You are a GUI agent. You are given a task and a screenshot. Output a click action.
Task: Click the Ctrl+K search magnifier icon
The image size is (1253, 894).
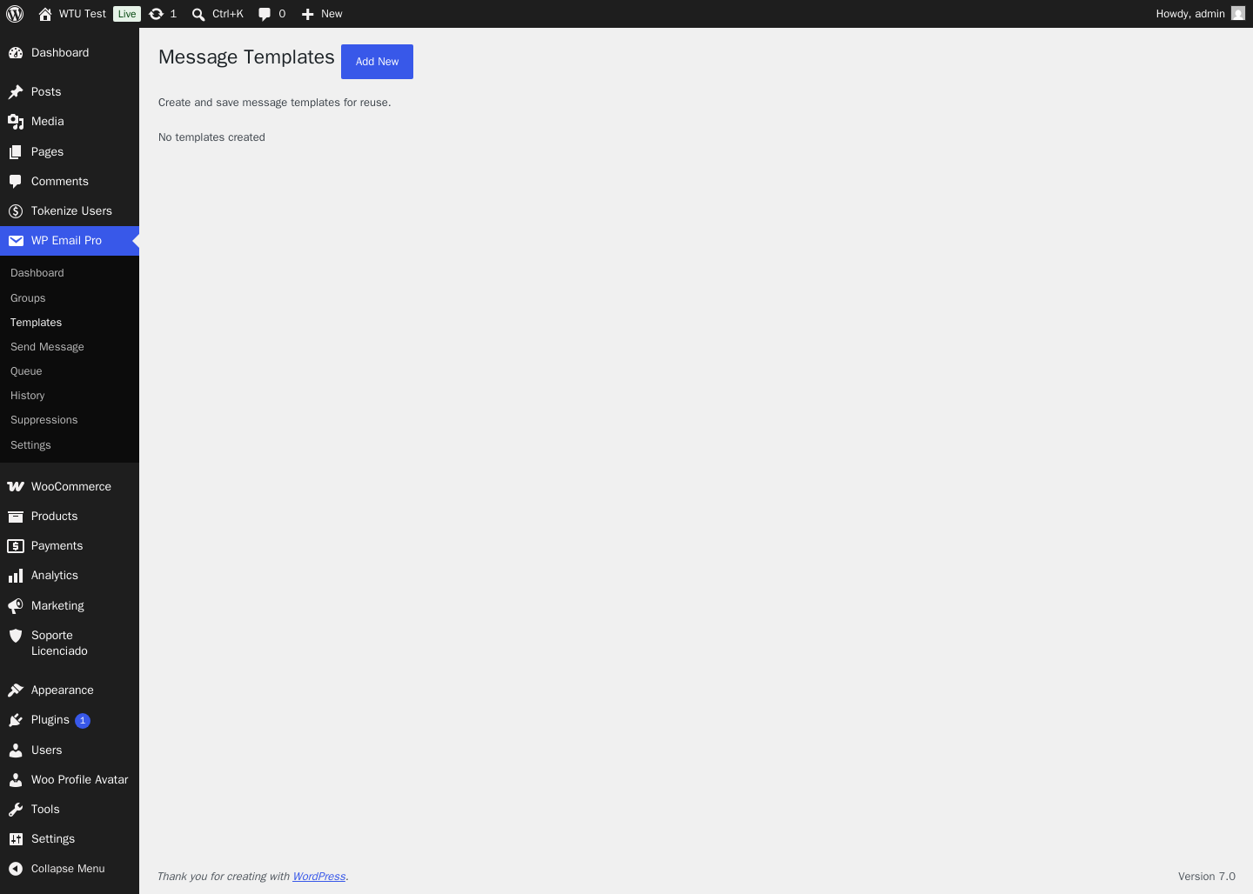click(198, 14)
